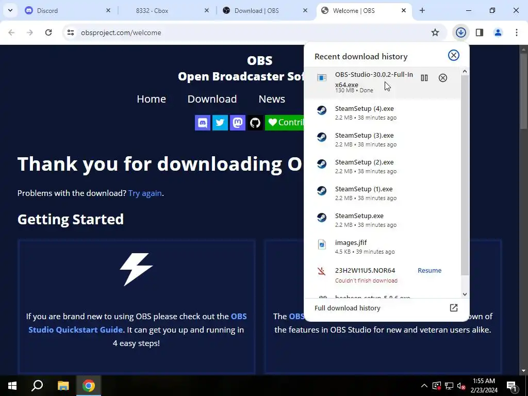Close the Welcome | OBS tab
Screen dimensions: 528x396
click(x=403, y=10)
